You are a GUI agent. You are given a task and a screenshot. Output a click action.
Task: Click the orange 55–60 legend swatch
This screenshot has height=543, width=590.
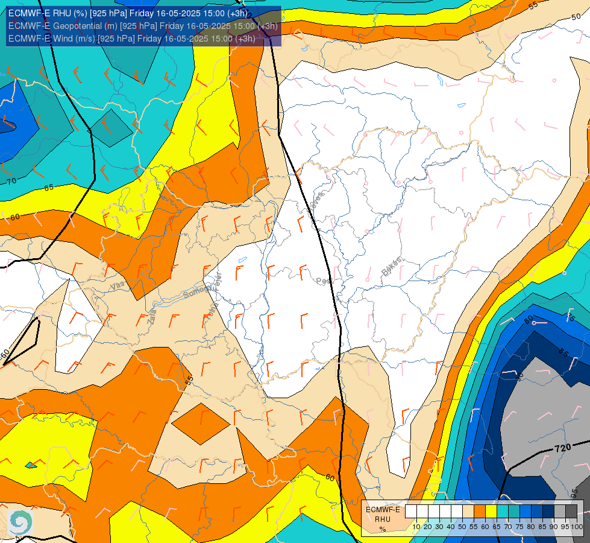[479, 512]
